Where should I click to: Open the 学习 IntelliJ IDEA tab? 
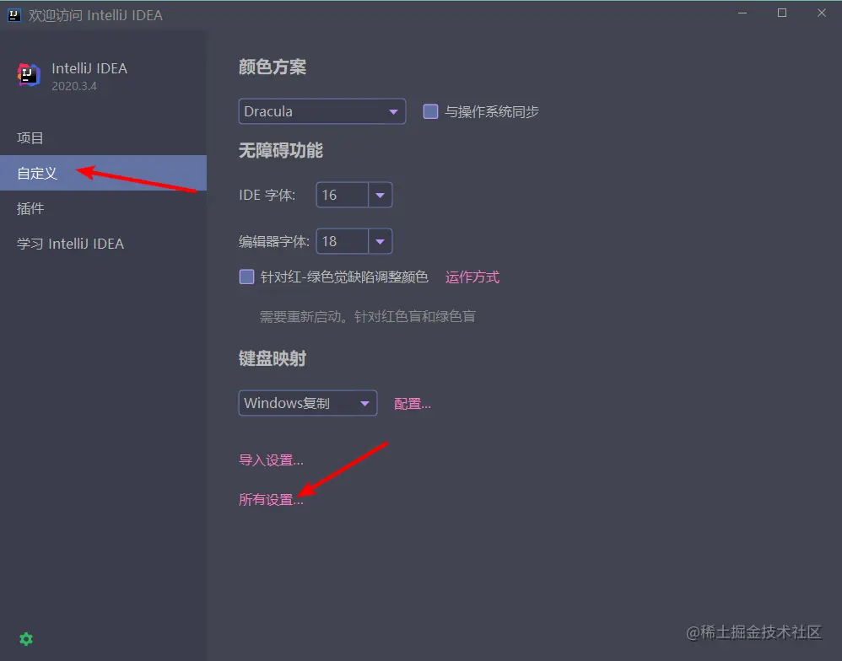(103, 244)
